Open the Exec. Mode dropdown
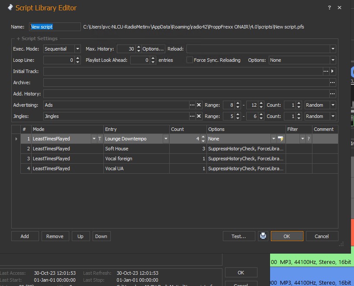This screenshot has width=354, height=286. pyautogui.click(x=77, y=49)
